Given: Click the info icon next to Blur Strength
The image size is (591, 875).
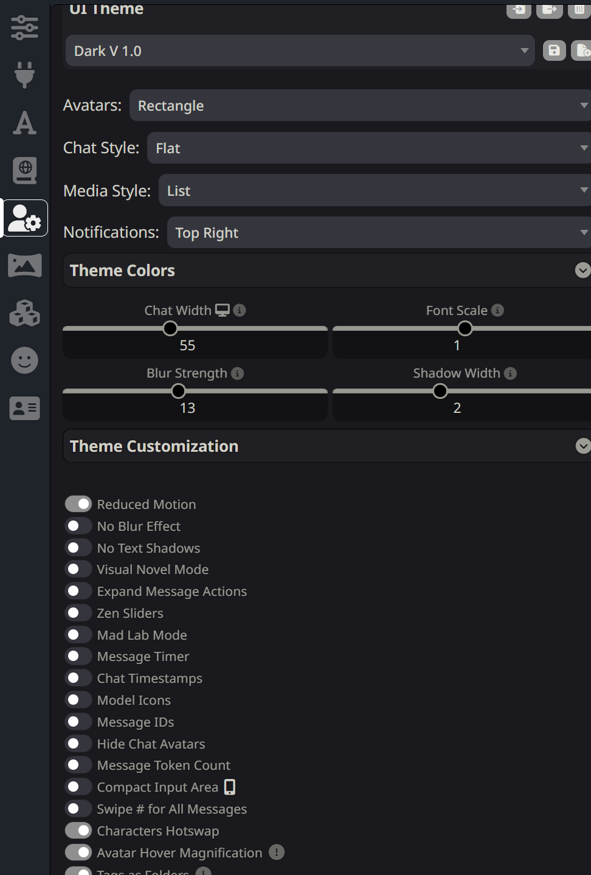Looking at the screenshot, I should tap(238, 373).
